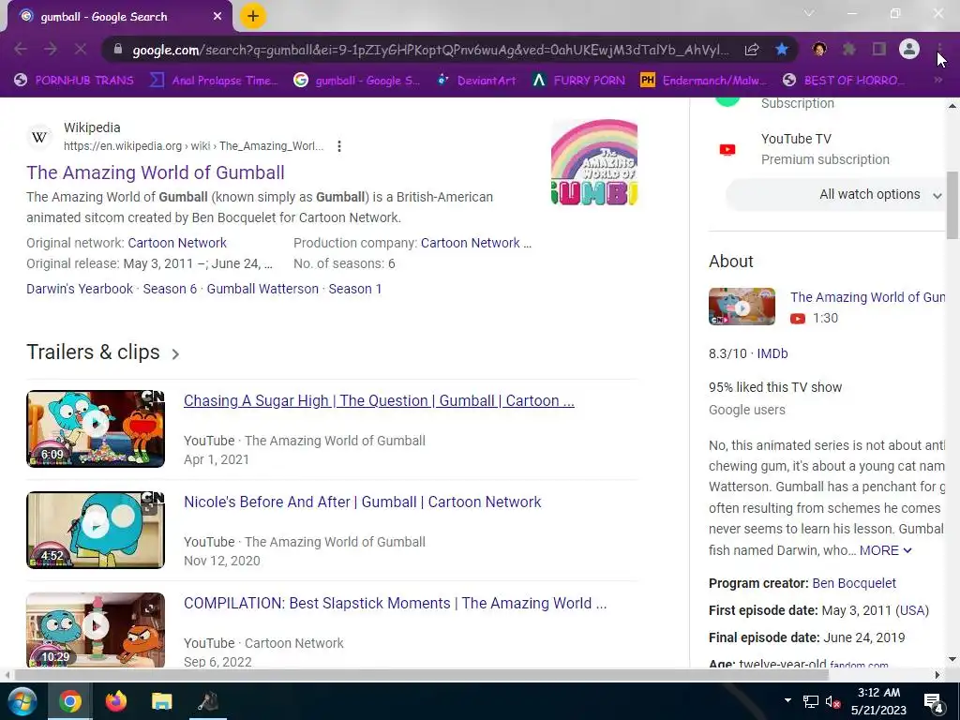The image size is (960, 720).
Task: Open the Darwin's Yearbook link
Action: [x=80, y=289]
